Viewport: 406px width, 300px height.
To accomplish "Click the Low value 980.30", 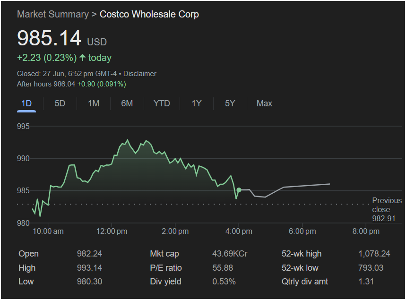I will coord(89,282).
